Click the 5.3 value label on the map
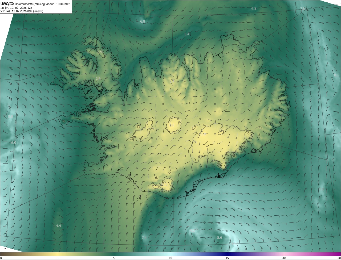341x260 pixels. (x=254, y=9)
